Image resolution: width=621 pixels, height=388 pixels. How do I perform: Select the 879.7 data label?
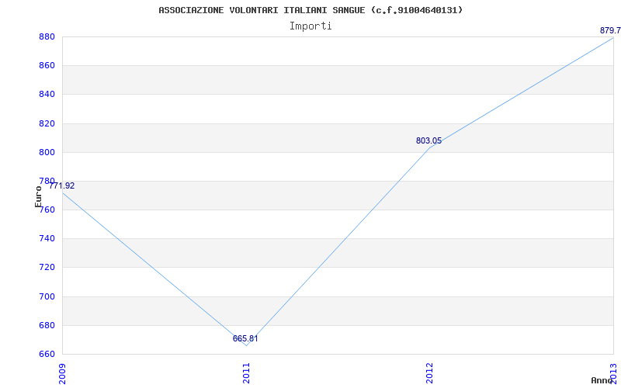pos(610,30)
